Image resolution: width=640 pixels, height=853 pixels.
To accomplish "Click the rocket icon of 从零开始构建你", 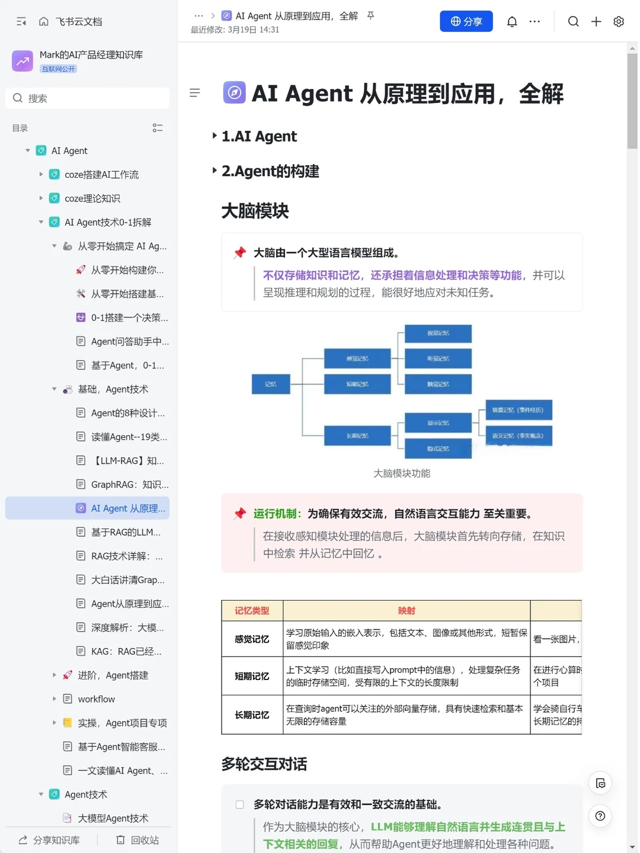I will pyautogui.click(x=81, y=270).
